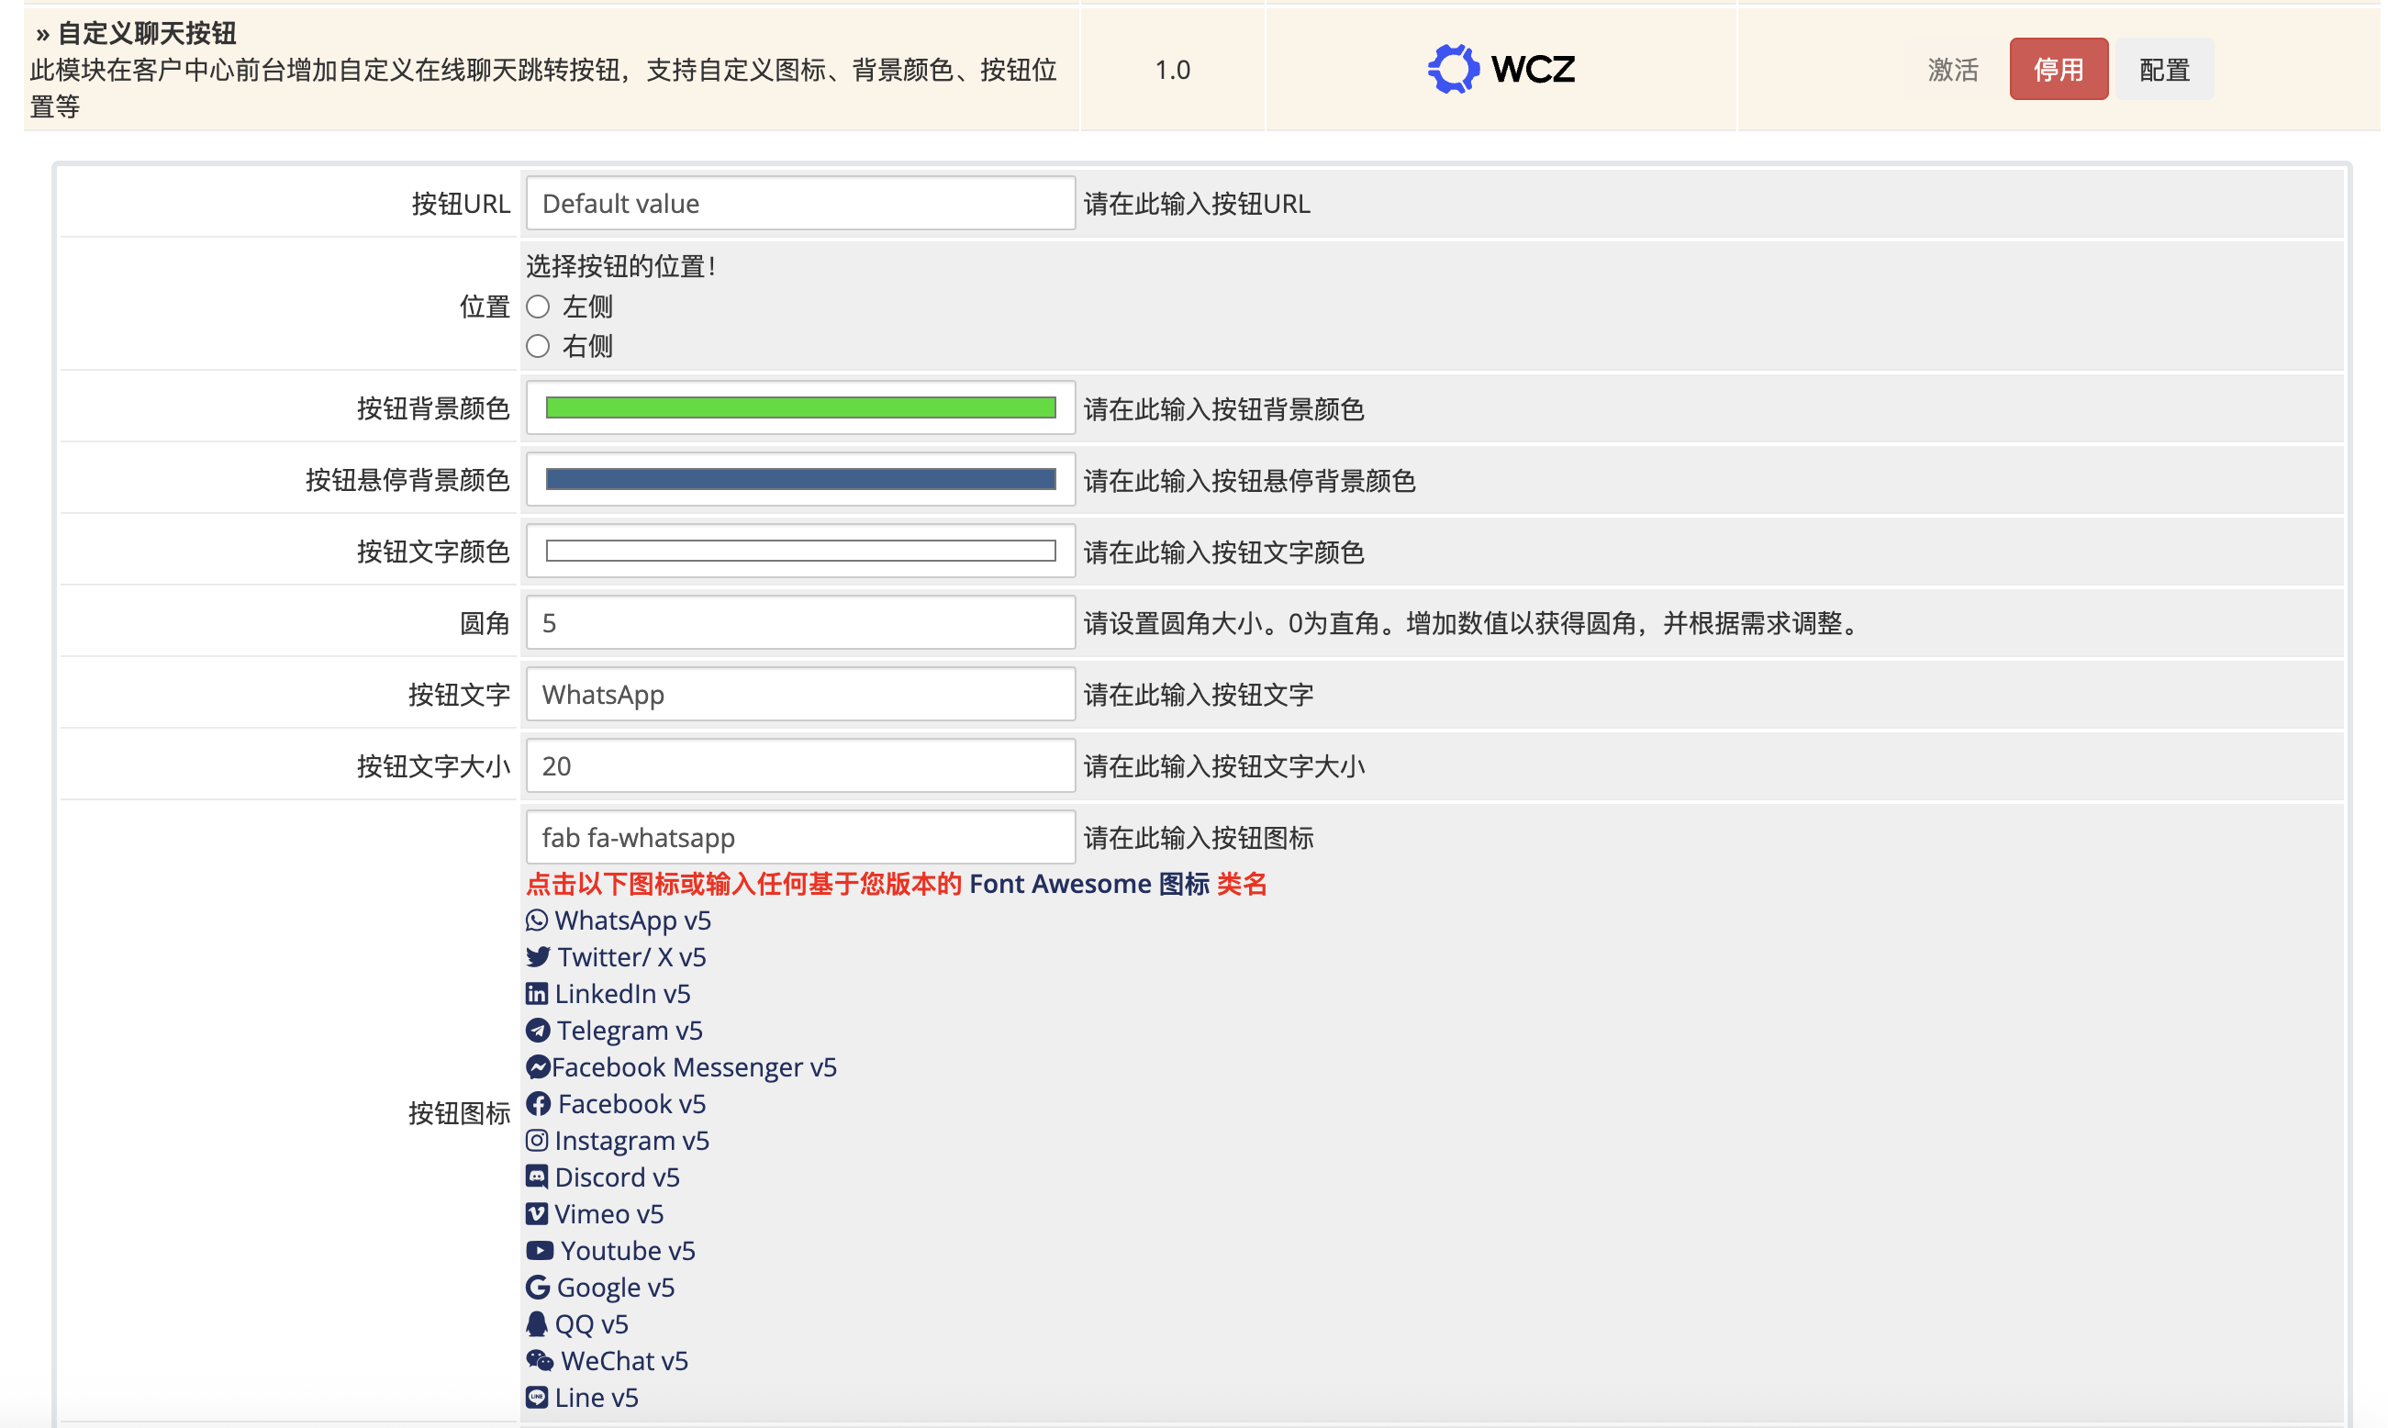Select the QQ penguin icon
Screen dimensions: 2388x1428
pyautogui.click(x=537, y=1325)
